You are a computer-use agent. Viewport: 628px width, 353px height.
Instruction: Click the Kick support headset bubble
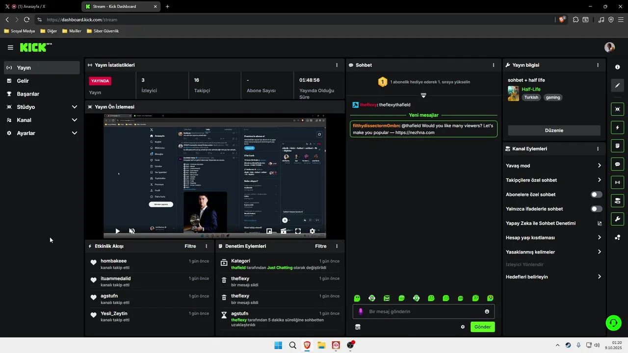pos(613,323)
